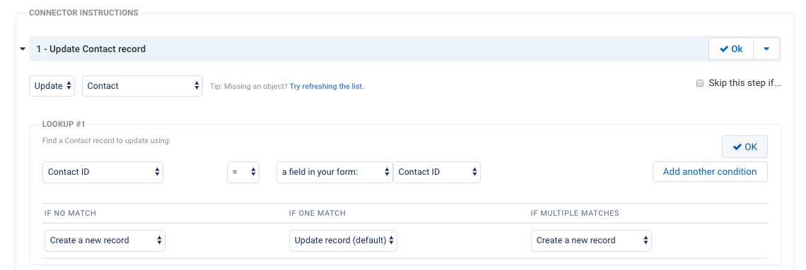Open the Update action dropdown
The height and width of the screenshot is (270, 806).
52,86
